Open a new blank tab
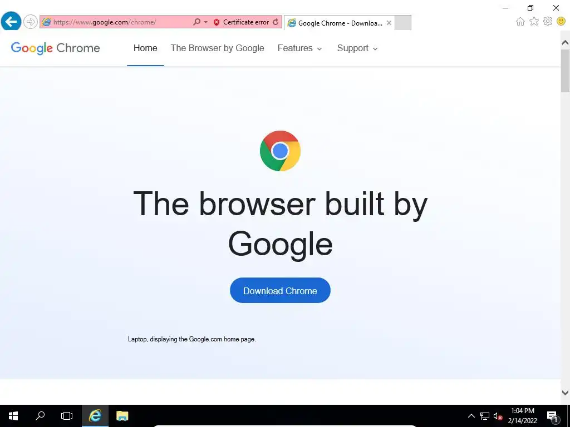 [403, 22]
